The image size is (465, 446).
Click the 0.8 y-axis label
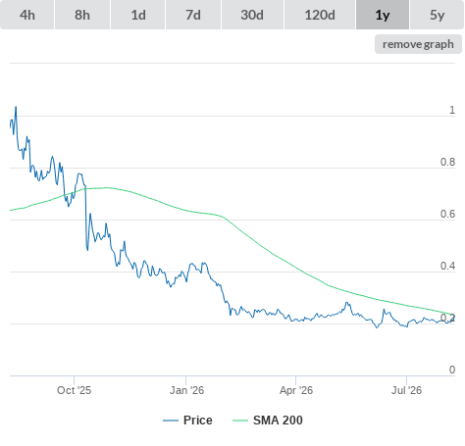447,162
